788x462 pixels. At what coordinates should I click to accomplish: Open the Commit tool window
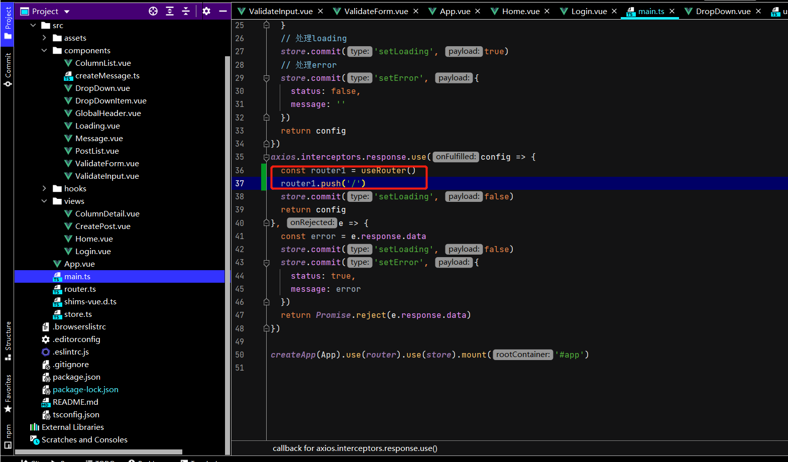[x=8, y=70]
